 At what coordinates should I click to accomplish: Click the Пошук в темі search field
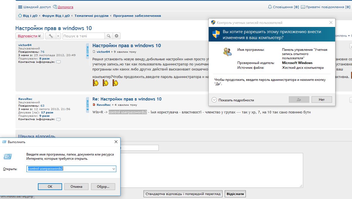[83, 36]
